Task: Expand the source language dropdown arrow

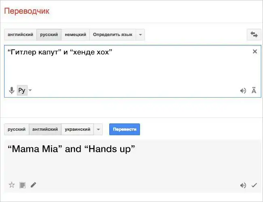Action: (140, 35)
